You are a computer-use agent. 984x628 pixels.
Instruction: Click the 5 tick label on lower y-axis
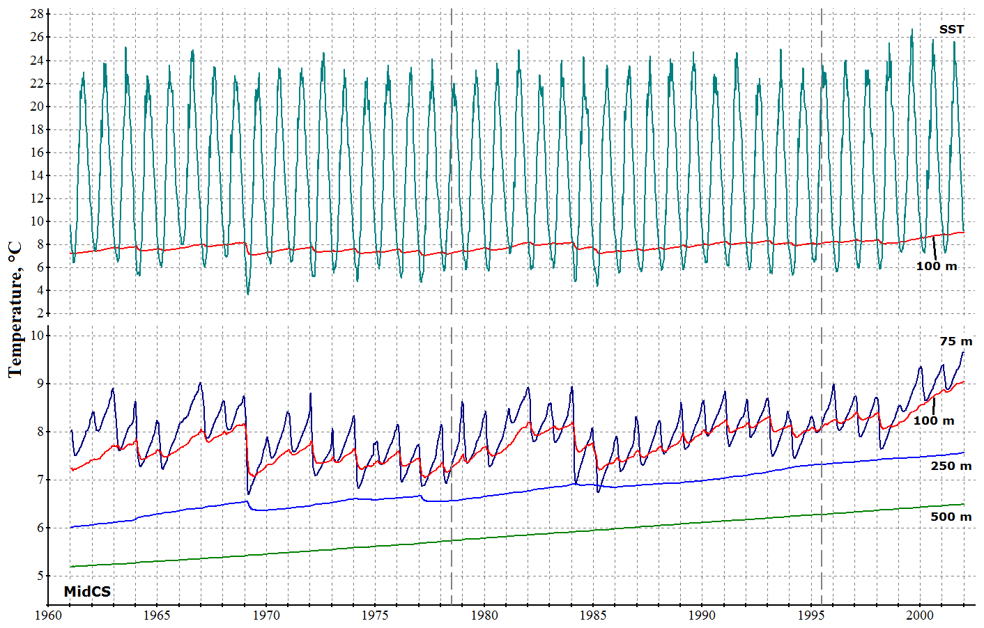(40, 576)
